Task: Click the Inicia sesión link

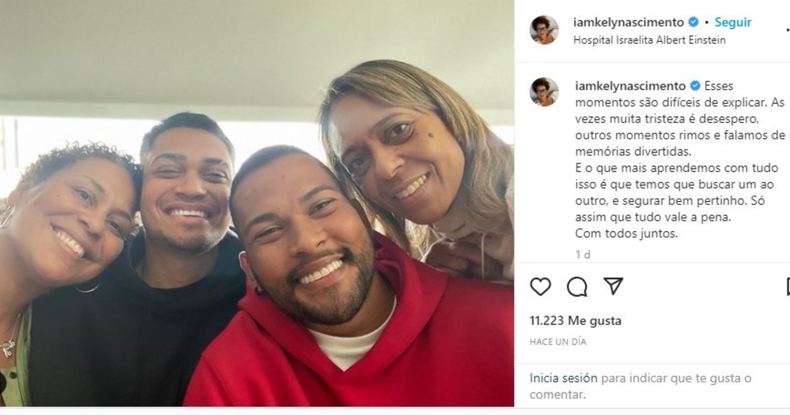Action: point(564,378)
